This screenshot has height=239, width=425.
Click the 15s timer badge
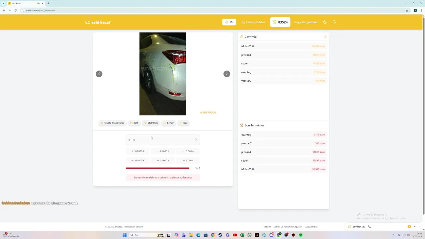click(229, 22)
